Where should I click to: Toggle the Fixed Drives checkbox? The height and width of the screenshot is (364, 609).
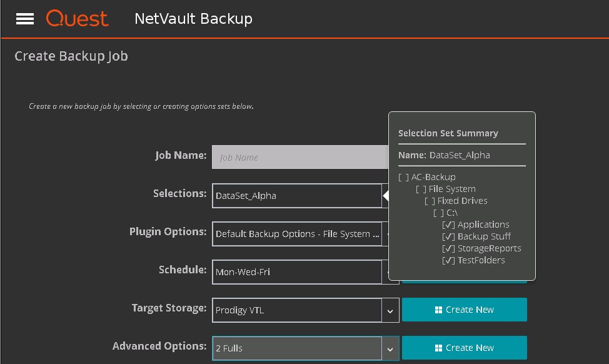[x=430, y=201]
